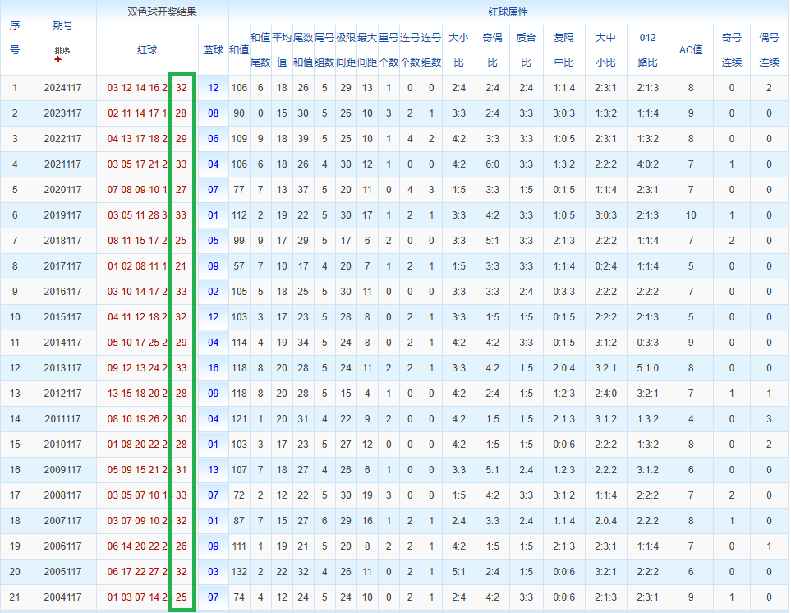This screenshot has width=791, height=613.
Task: Click the 奇偶比 column header
Action: pyautogui.click(x=492, y=50)
